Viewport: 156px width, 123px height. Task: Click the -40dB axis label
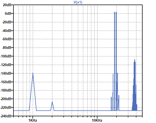coord(7,31)
